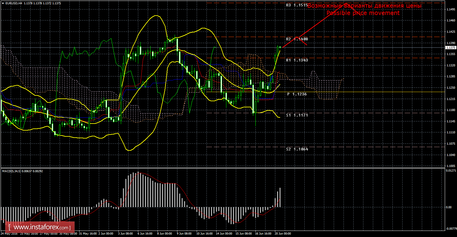The height and width of the screenshot is (237, 457).
Task: Click the 1.1040 price axis value
Action: [x=451, y=155]
